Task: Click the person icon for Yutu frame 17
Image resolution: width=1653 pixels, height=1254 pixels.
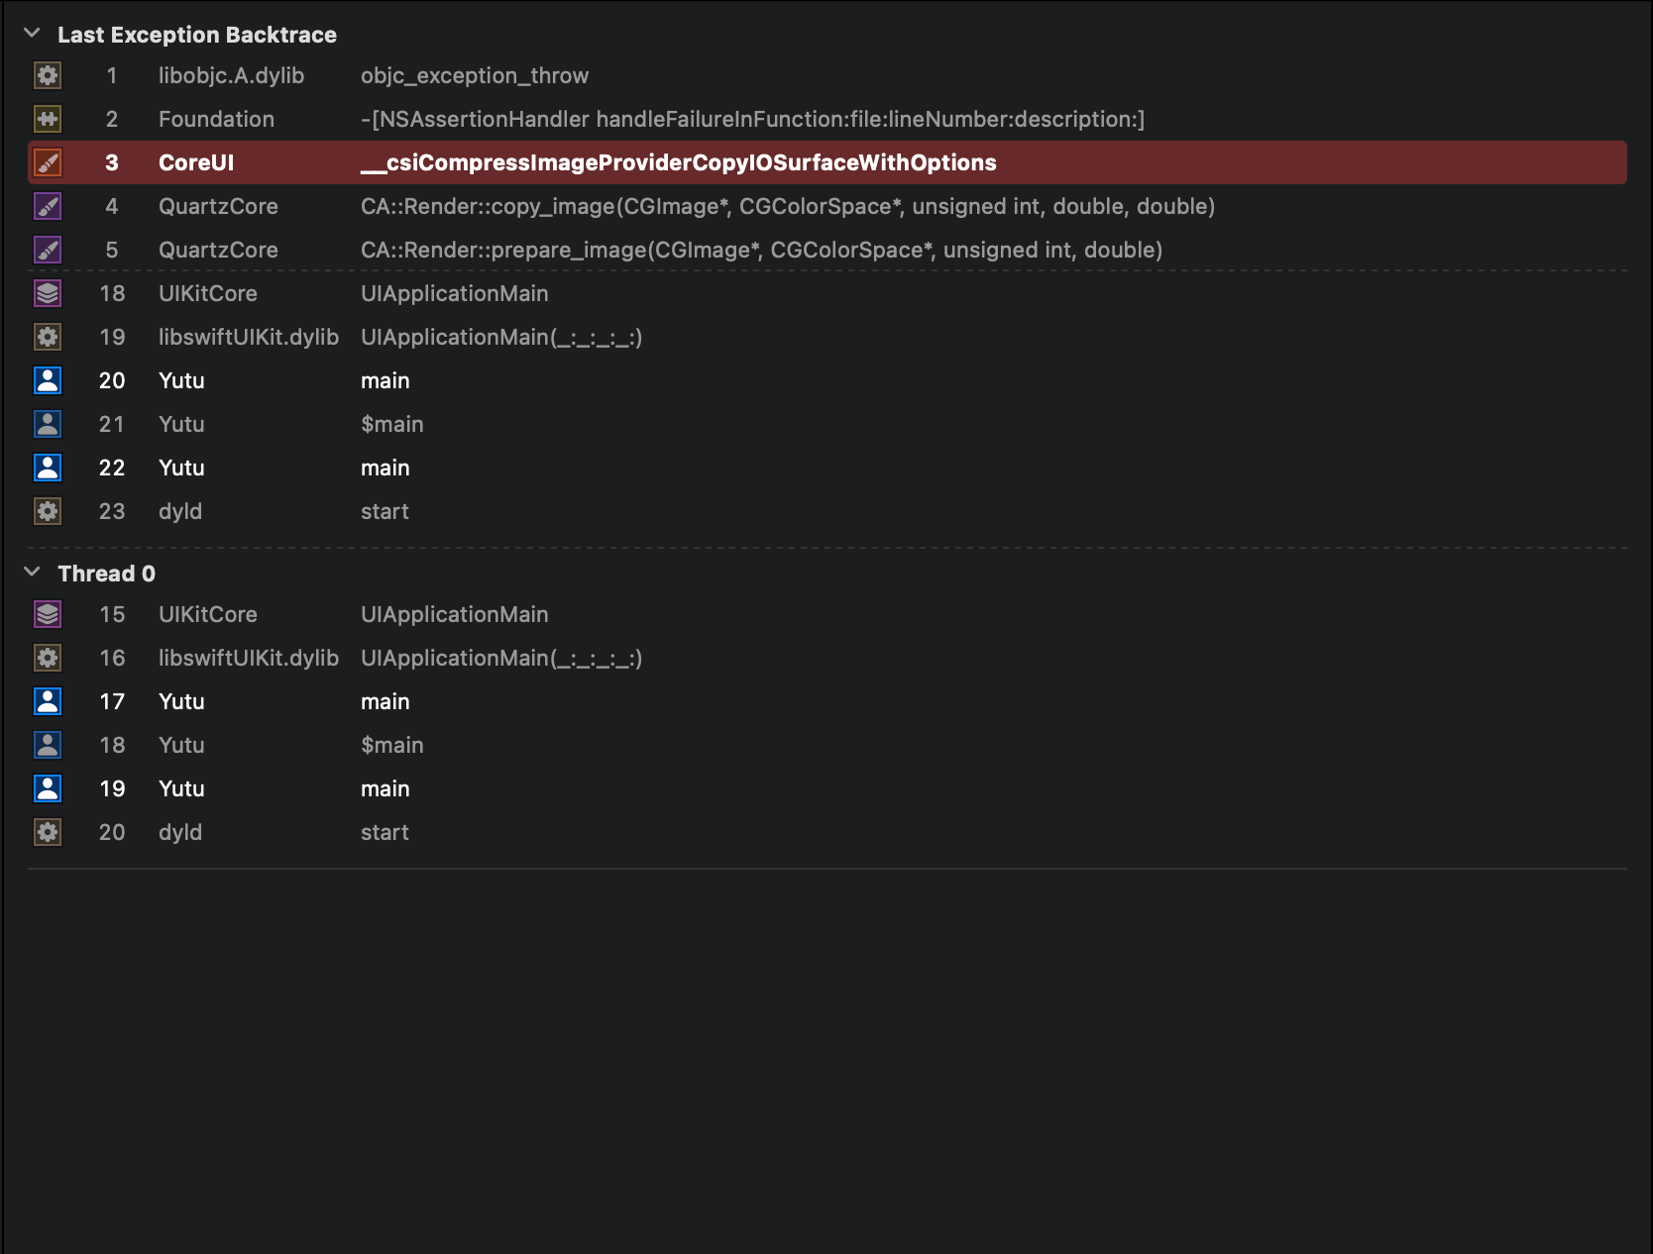Action: click(x=48, y=701)
